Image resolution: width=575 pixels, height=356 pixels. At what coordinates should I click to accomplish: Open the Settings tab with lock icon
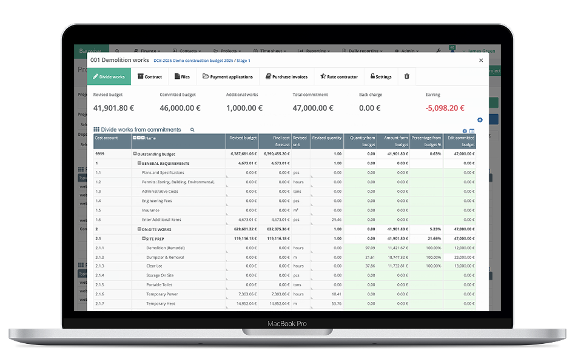tap(381, 77)
